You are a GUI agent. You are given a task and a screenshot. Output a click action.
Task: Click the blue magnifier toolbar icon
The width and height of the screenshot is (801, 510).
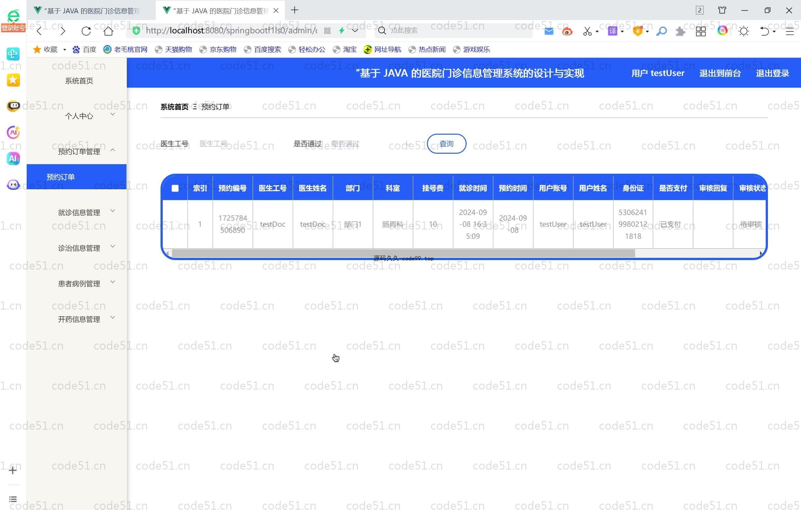tap(661, 31)
